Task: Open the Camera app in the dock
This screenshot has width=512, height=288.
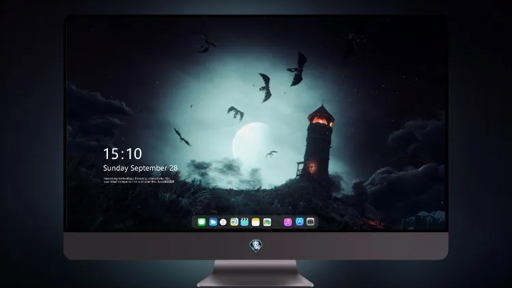Action: coord(311,222)
